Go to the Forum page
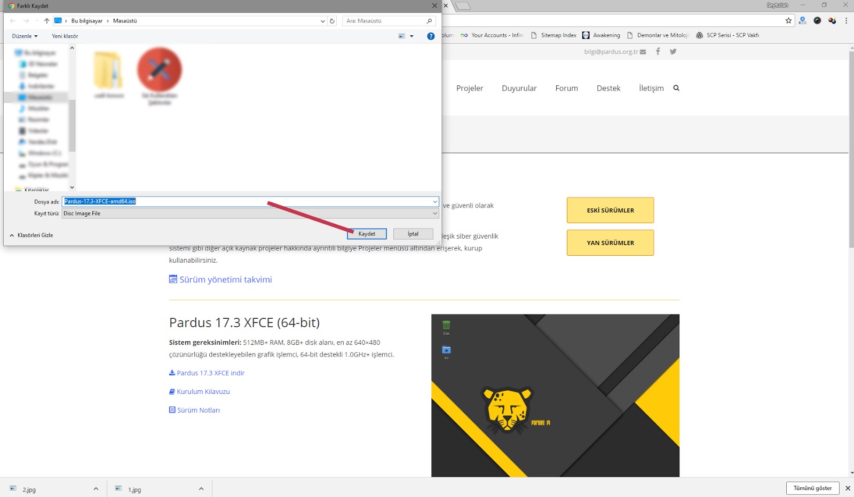854x497 pixels. click(566, 89)
